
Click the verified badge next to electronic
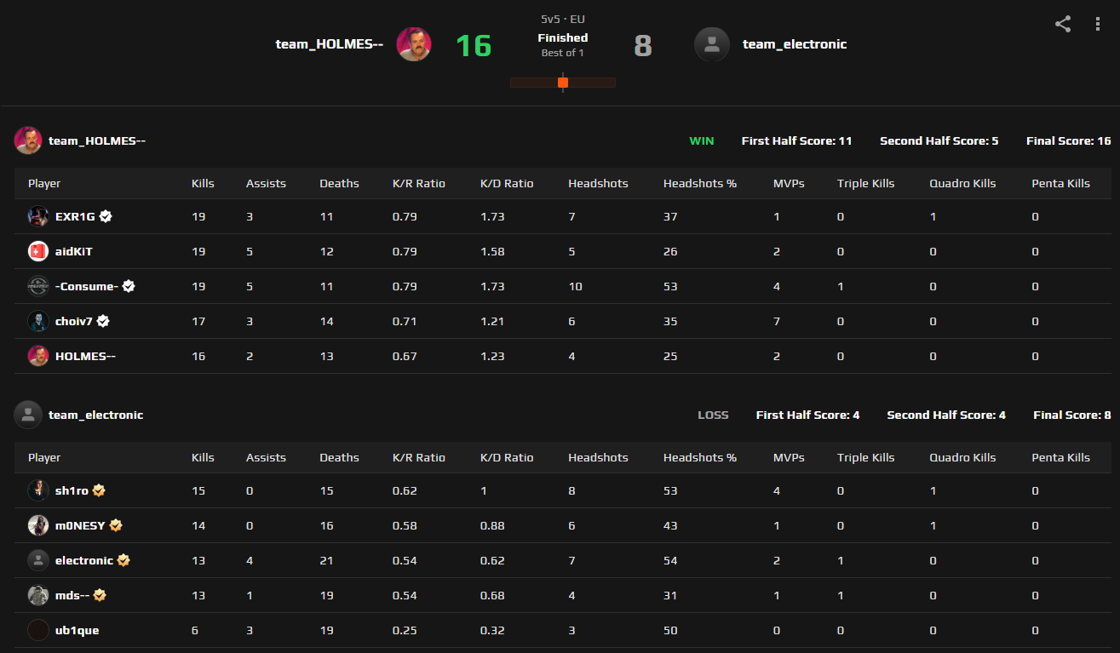click(x=123, y=560)
